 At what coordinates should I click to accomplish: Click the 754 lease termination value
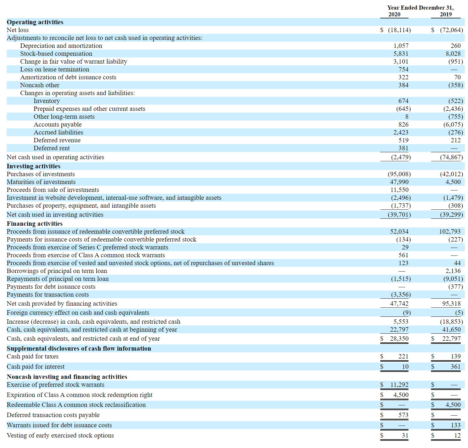click(x=404, y=69)
